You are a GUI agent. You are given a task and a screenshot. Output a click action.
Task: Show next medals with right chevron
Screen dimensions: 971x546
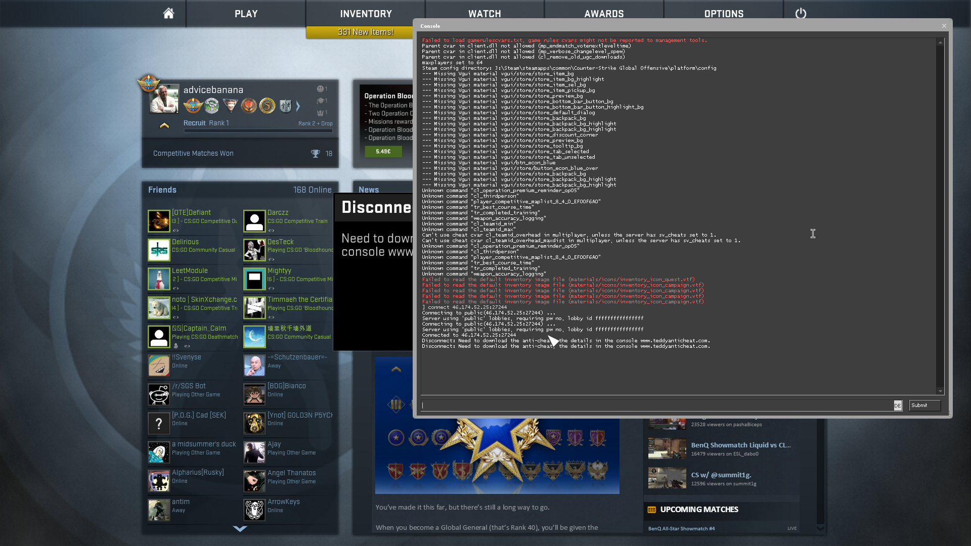(x=298, y=106)
